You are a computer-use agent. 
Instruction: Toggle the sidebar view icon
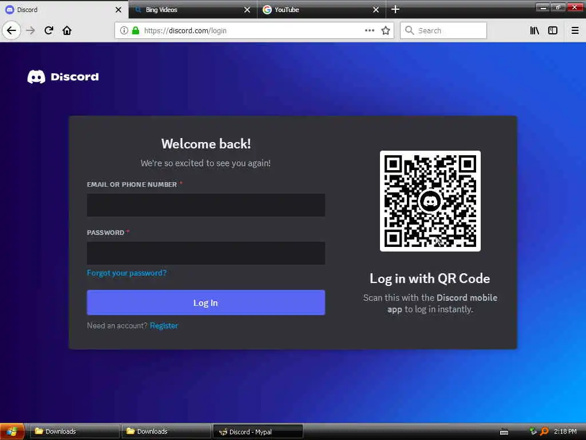pos(553,30)
